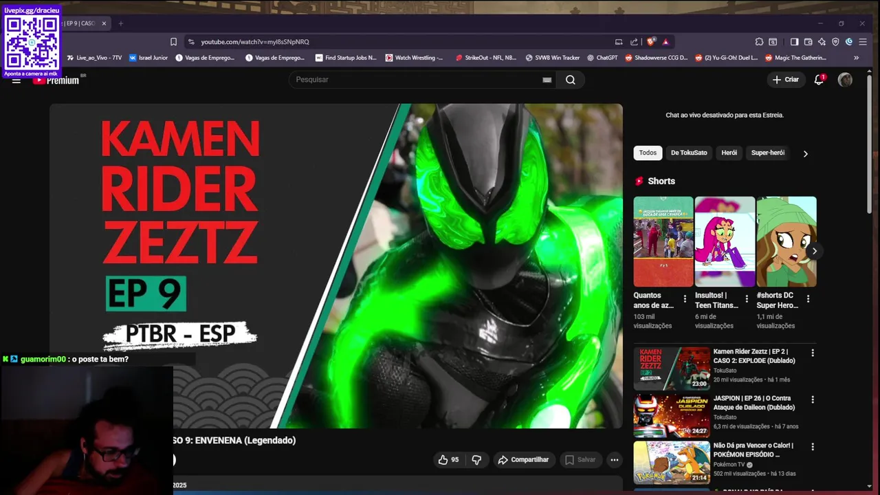Show more filter chips arrow
The width and height of the screenshot is (880, 495).
pos(806,153)
